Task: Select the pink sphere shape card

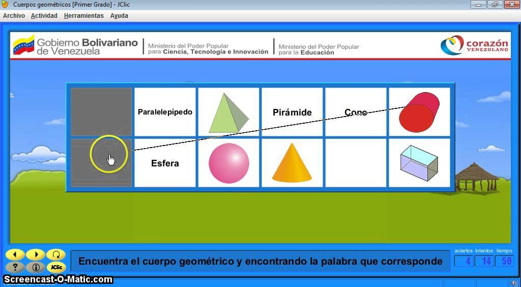Action: point(228,163)
